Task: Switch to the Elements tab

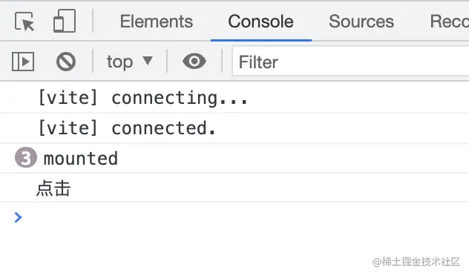Action: [157, 22]
